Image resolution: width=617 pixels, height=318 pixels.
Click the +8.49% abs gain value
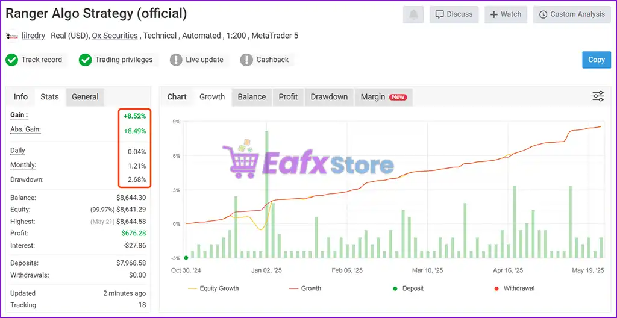[x=134, y=131]
